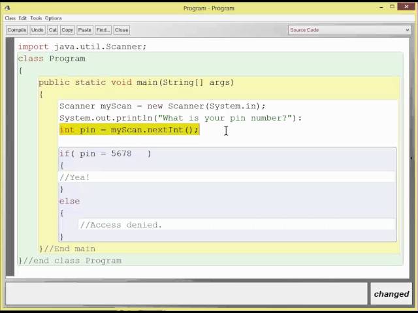Click the //Yea! comment
The height and width of the screenshot is (313, 418).
(x=74, y=177)
